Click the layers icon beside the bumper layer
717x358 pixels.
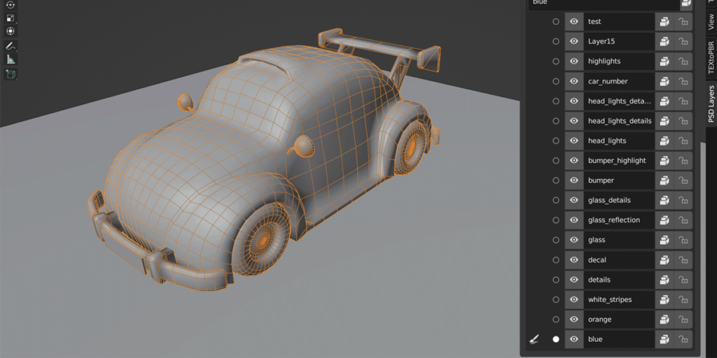click(x=664, y=180)
